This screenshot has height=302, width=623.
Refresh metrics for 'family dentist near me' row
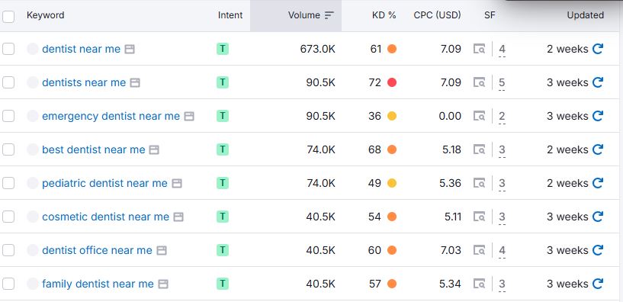click(598, 284)
